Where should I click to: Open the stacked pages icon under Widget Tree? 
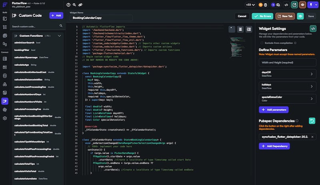click(x=5, y=36)
